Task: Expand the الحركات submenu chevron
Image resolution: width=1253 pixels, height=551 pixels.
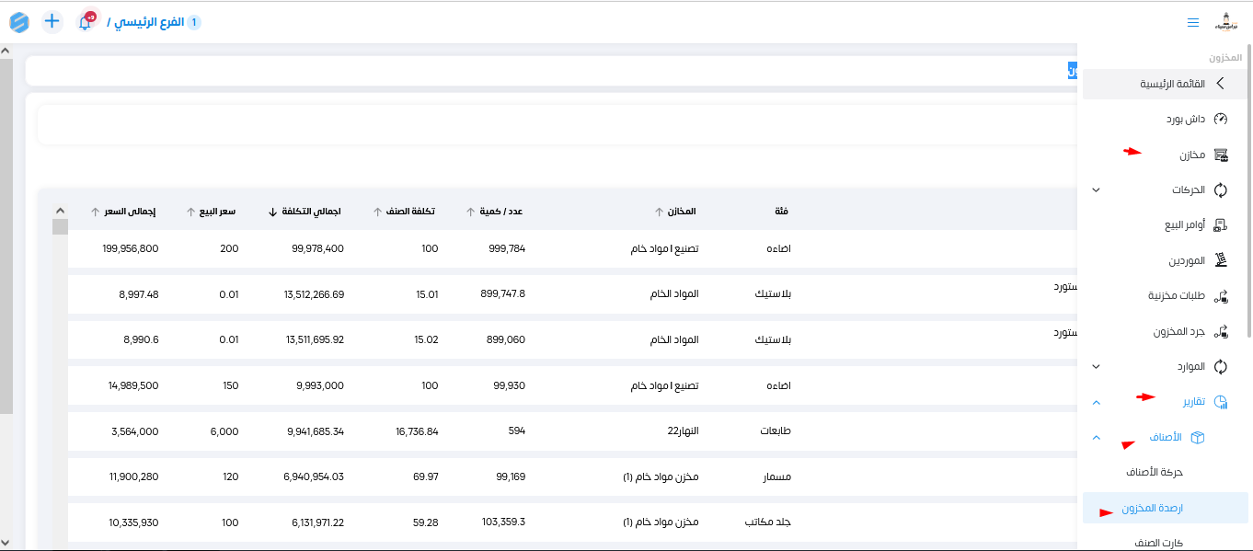Action: [1096, 190]
